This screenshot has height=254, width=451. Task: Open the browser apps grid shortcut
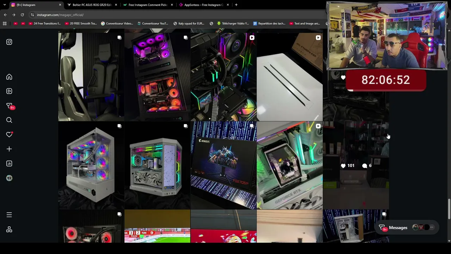[5, 24]
